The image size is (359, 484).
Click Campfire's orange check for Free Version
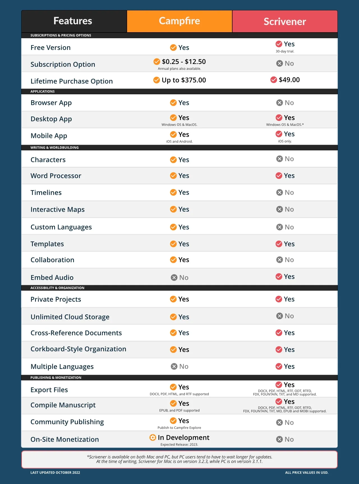click(x=173, y=48)
